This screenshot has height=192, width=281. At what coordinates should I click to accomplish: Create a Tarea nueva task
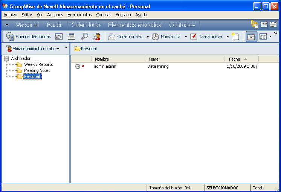coord(206,37)
